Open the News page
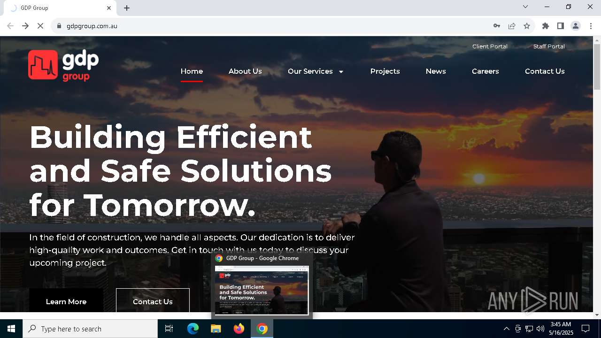This screenshot has width=601, height=338. [436, 71]
